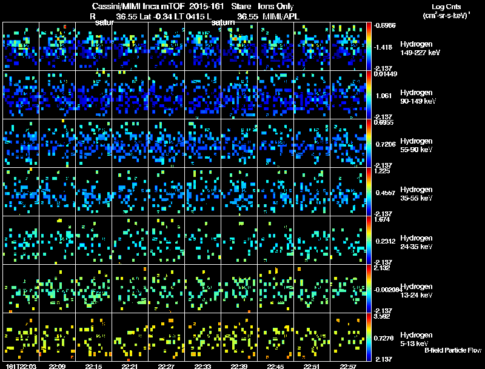Click the -0.6986 colorbar maximum value

pos(384,25)
